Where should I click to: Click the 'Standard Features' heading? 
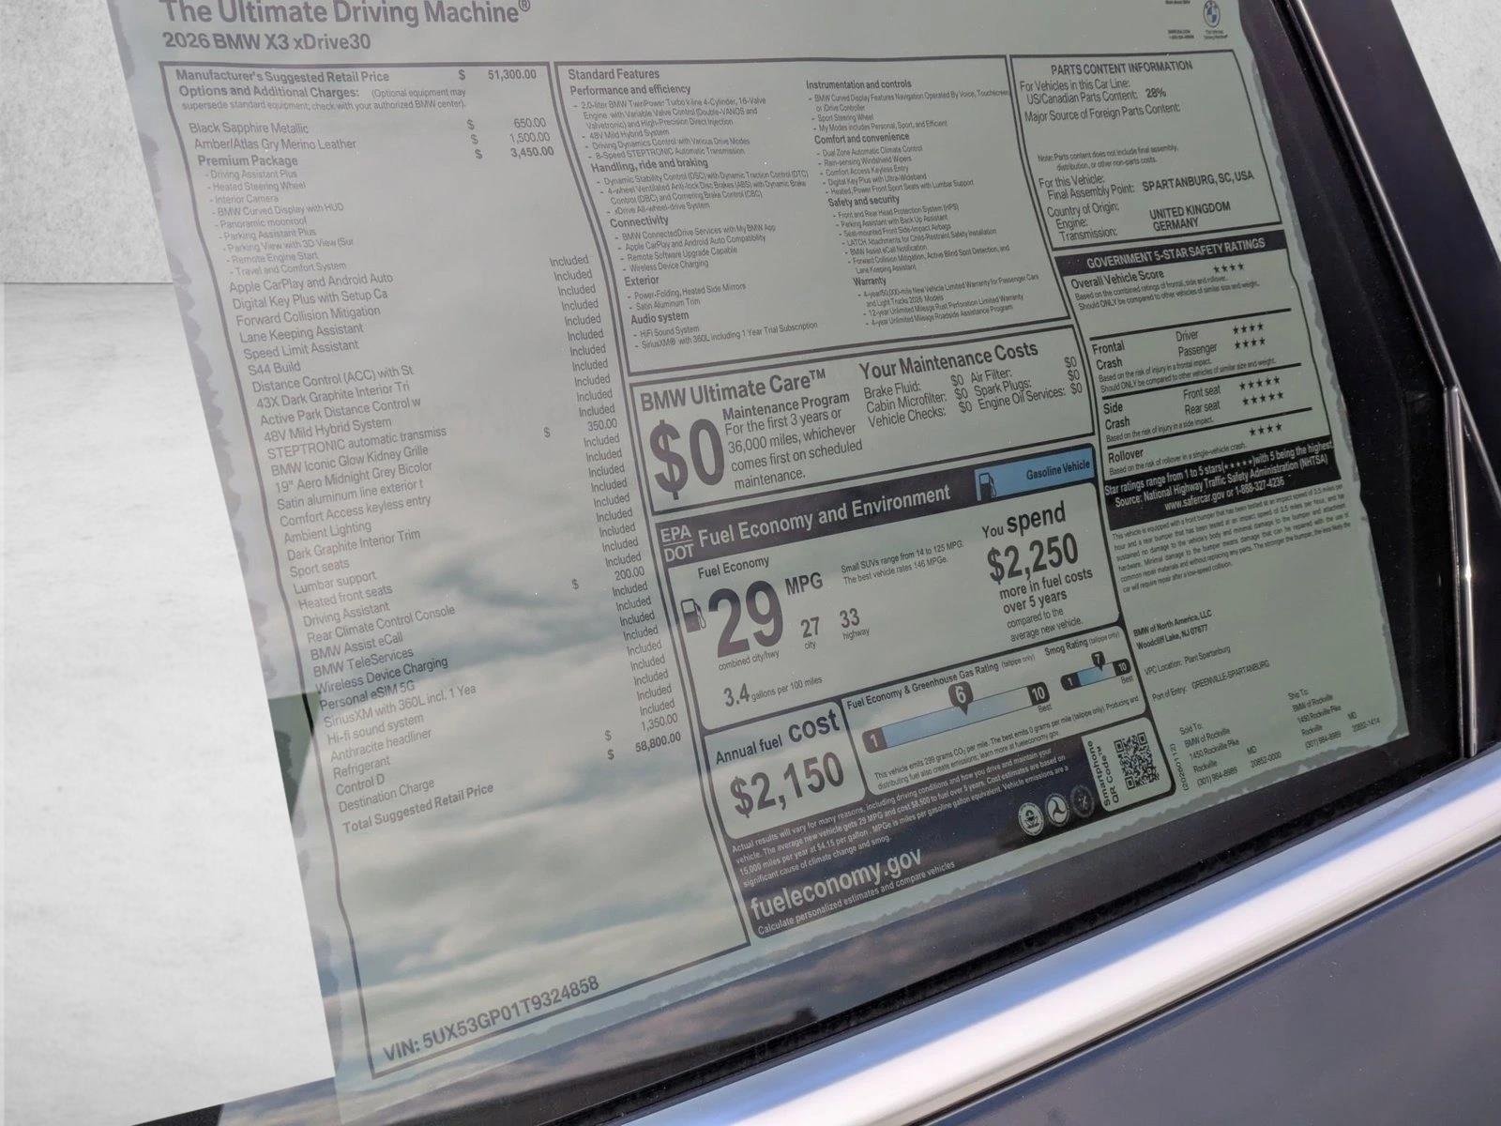click(614, 74)
